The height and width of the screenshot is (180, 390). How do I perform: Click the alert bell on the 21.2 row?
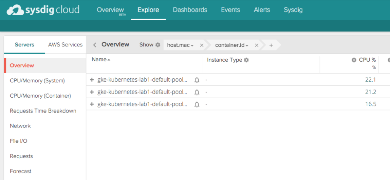point(197,92)
